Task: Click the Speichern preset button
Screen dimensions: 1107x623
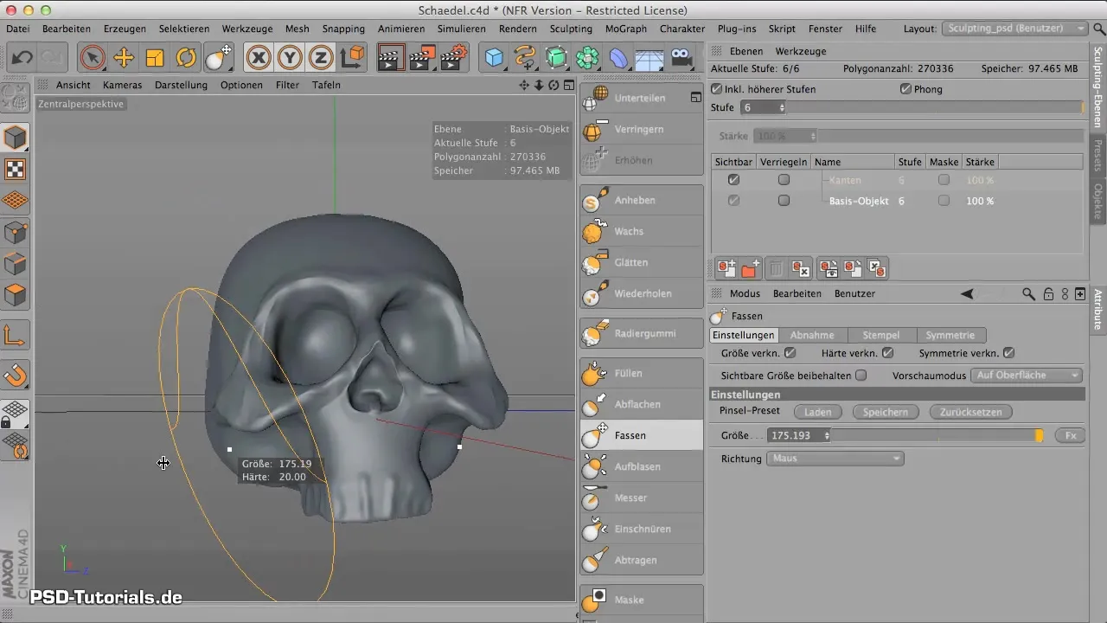Action: (x=886, y=413)
